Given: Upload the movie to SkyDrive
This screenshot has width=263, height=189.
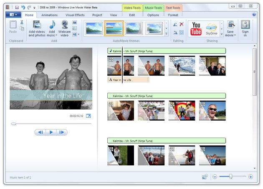Looking at the screenshot, I should 212,29.
